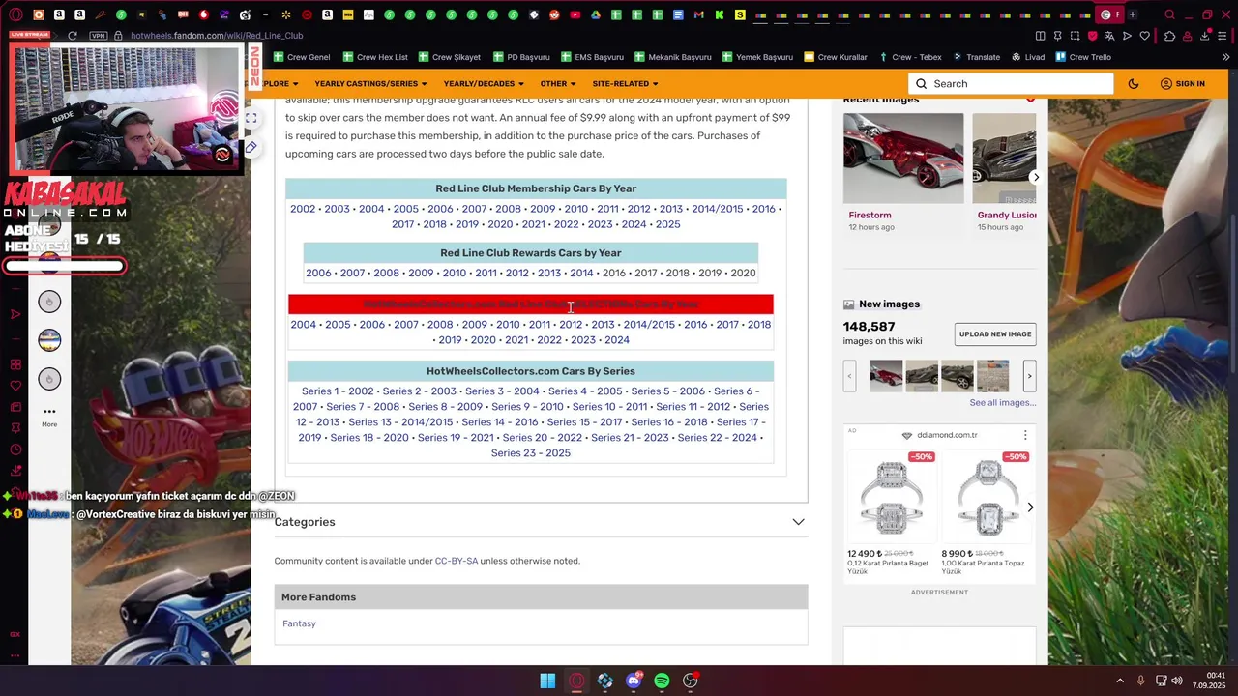1238x696 pixels.
Task: Open the Crew Trello bookmark
Action: tap(1082, 57)
